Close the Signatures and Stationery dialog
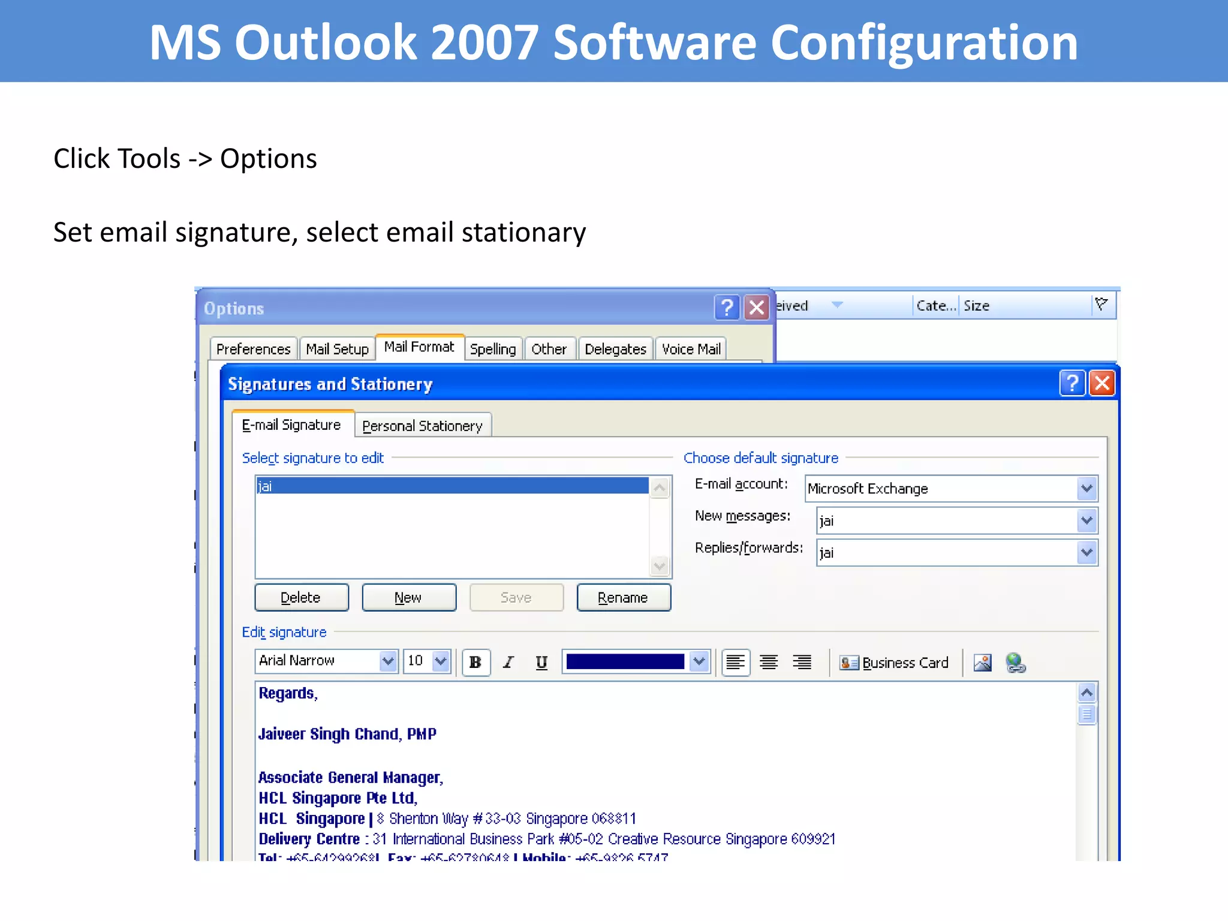Image resolution: width=1228 pixels, height=921 pixels. (x=1103, y=383)
